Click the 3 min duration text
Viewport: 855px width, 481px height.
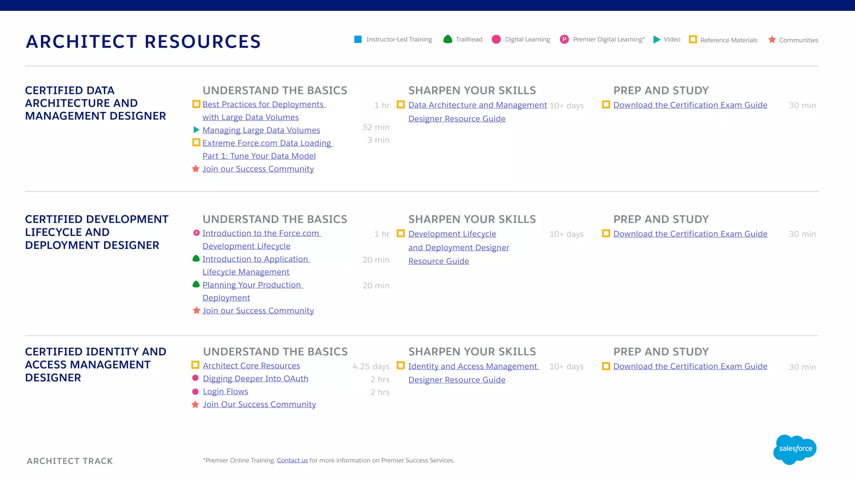point(378,140)
